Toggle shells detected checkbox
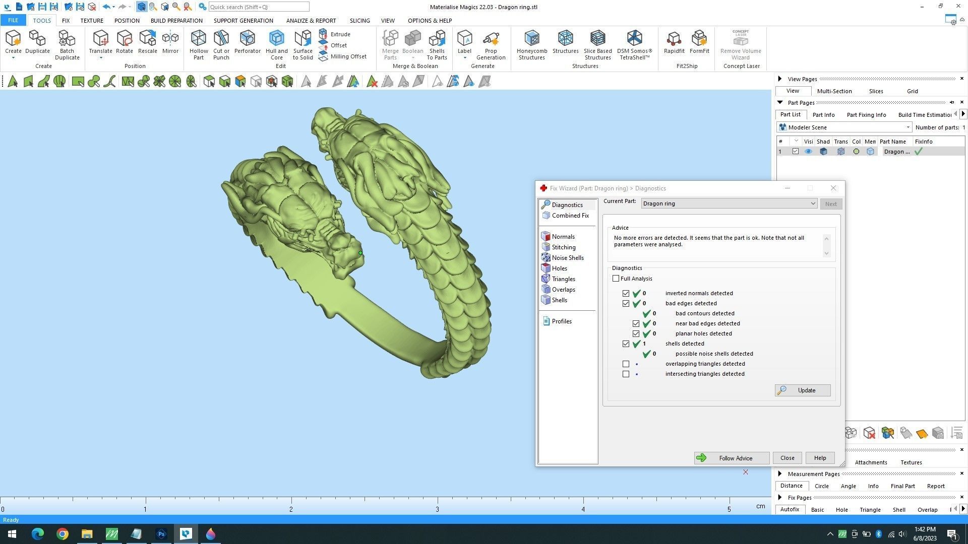 point(626,344)
